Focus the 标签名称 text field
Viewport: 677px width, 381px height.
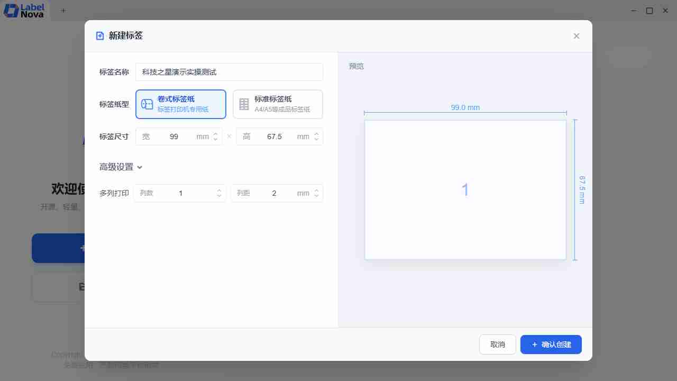click(x=229, y=72)
